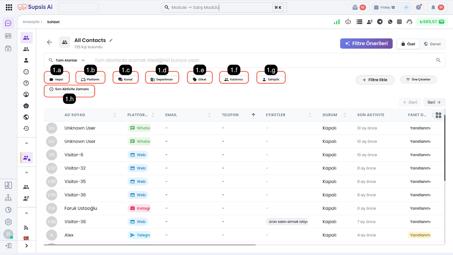The height and width of the screenshot is (255, 453).
Task: Switch visibility to Genel
Action: coord(432,44)
